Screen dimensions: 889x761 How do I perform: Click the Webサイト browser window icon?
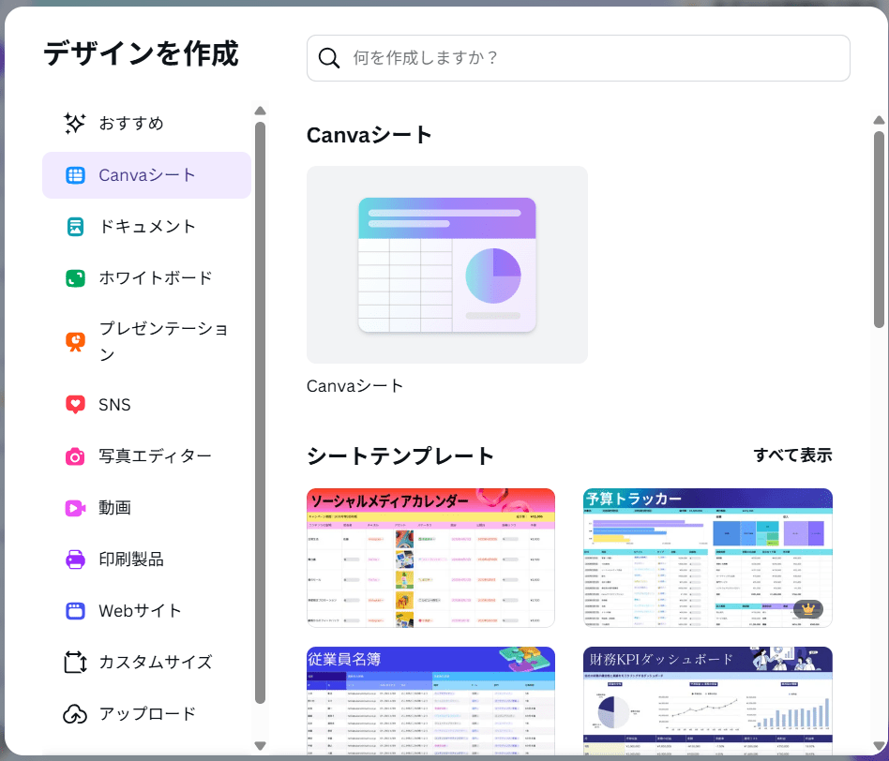click(75, 611)
